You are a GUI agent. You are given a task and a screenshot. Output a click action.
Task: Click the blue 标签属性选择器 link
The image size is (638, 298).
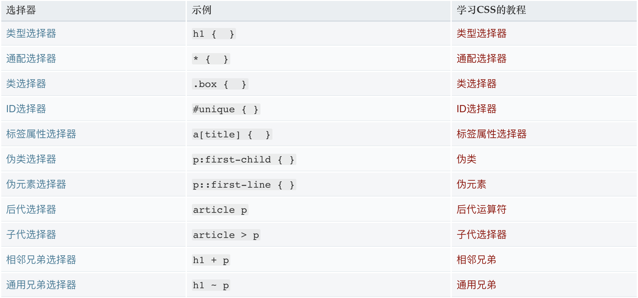point(41,134)
